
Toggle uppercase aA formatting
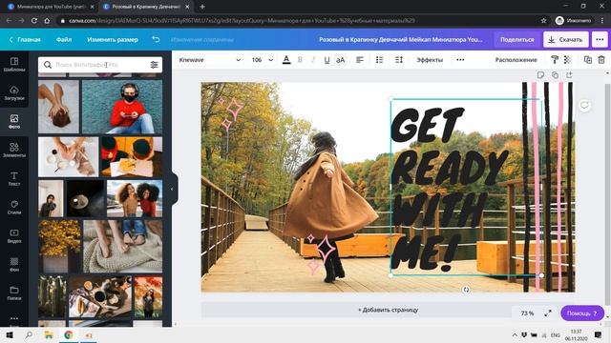tap(340, 60)
